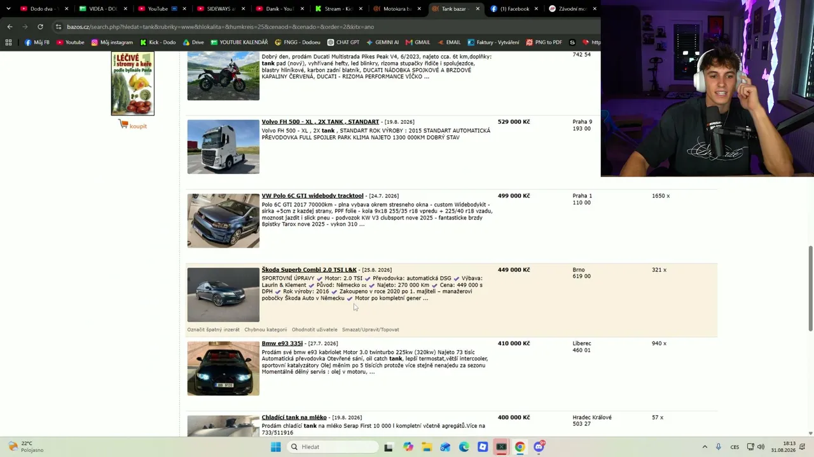The height and width of the screenshot is (457, 814).
Task: Click Ohodnotit uživatele under Škoda listing
Action: 314,330
